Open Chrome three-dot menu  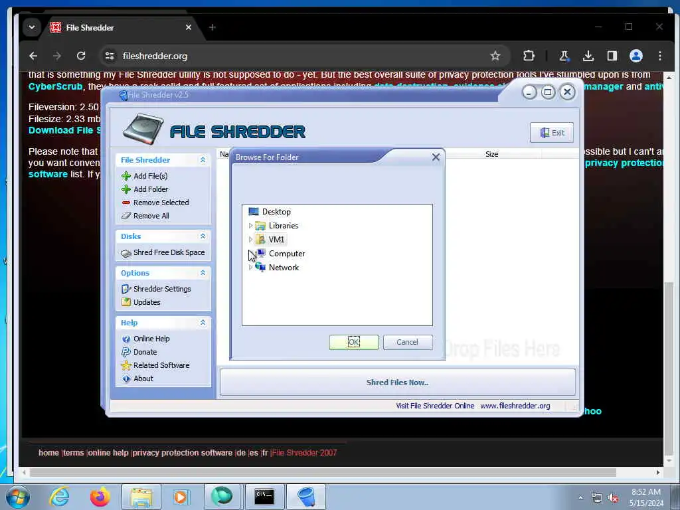coord(659,56)
